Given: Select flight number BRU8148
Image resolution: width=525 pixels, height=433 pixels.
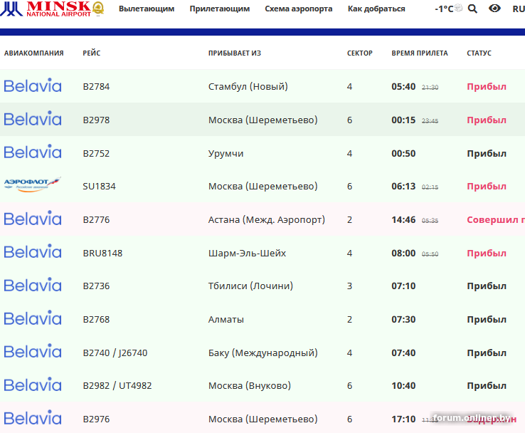Looking at the screenshot, I should pos(102,253).
